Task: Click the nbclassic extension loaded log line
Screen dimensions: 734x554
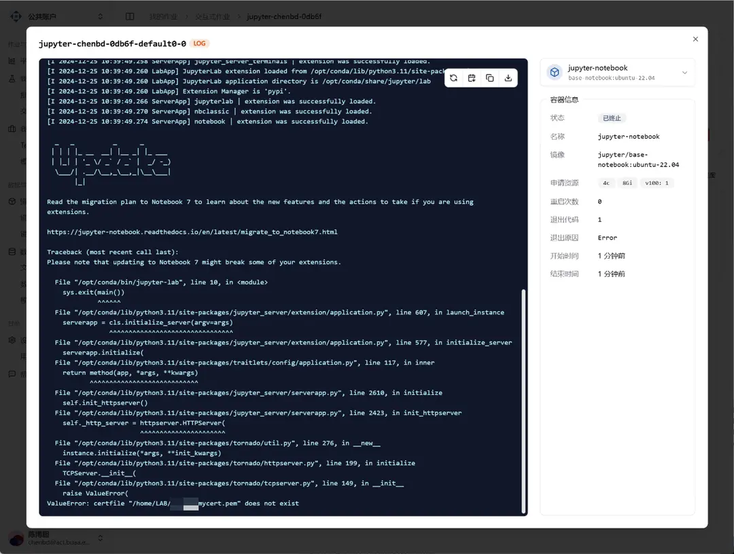Action: [x=209, y=111]
